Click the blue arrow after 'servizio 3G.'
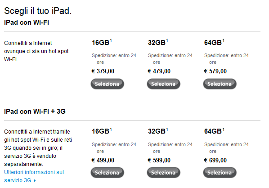This screenshot has height=188, width=269. (35, 180)
